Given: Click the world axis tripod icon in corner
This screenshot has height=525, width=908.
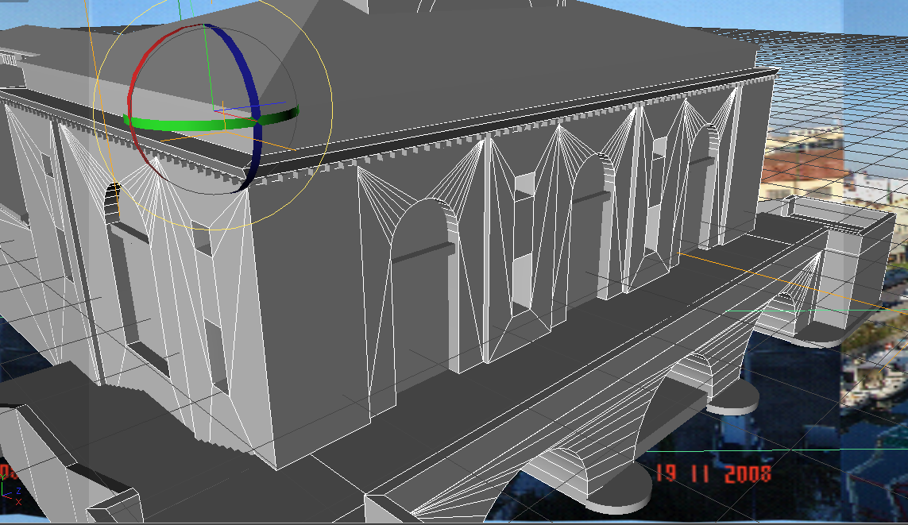Looking at the screenshot, I should point(10,491).
